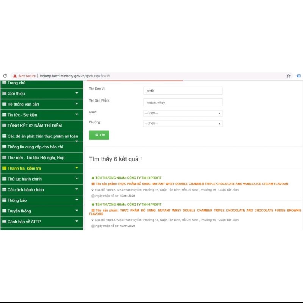The height and width of the screenshot is (303, 303).
Task: Click the address bar URL
Action: point(75,76)
